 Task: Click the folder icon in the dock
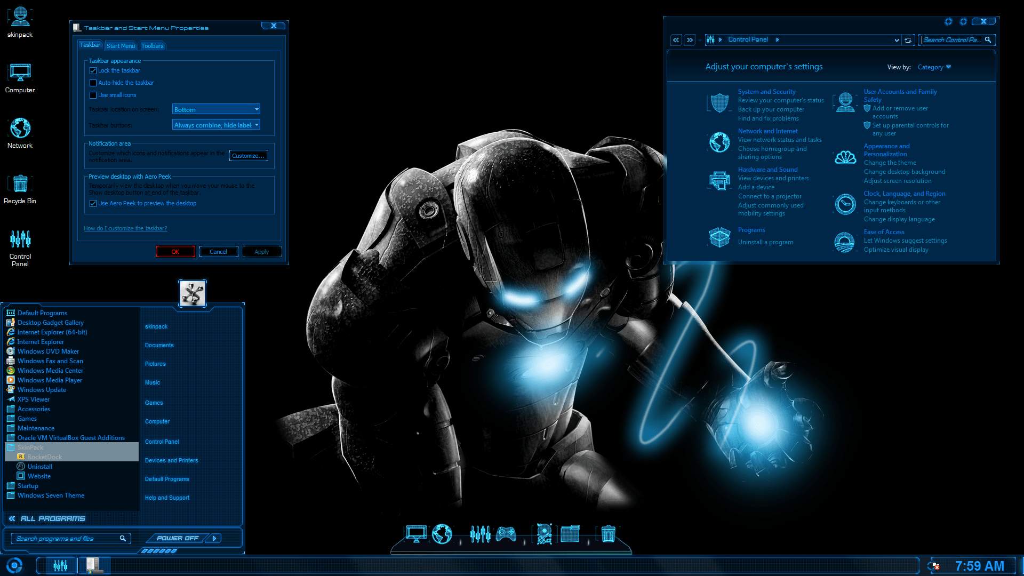click(570, 534)
